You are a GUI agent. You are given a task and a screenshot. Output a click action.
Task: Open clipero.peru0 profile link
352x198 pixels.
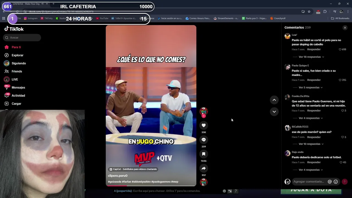(118, 176)
